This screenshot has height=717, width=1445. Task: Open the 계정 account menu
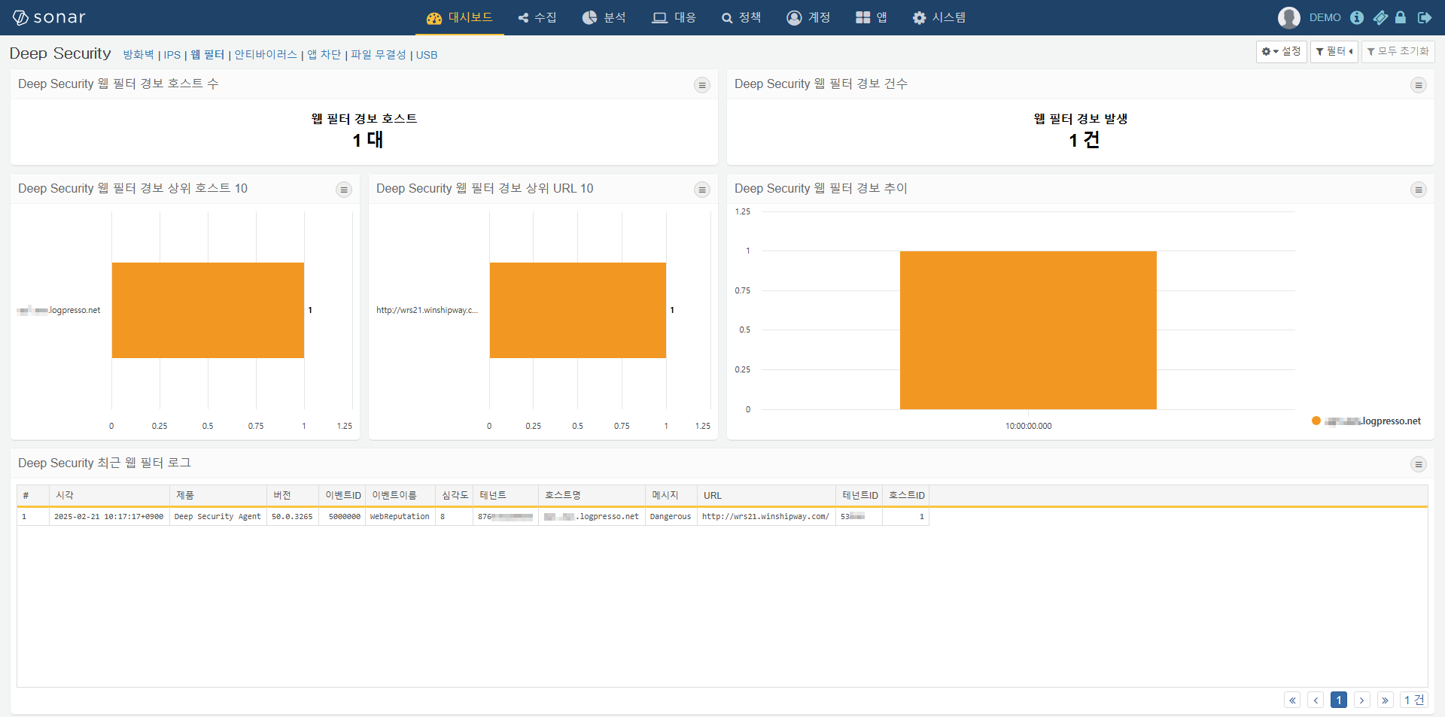(808, 17)
